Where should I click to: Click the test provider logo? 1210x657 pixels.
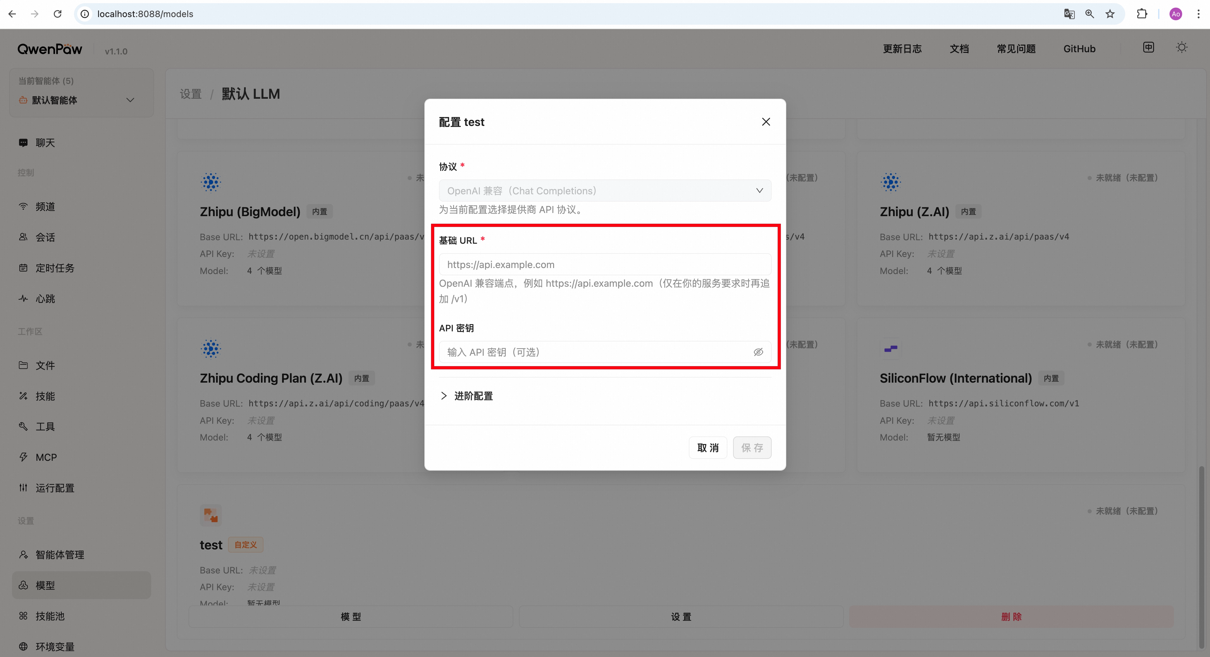point(211,516)
